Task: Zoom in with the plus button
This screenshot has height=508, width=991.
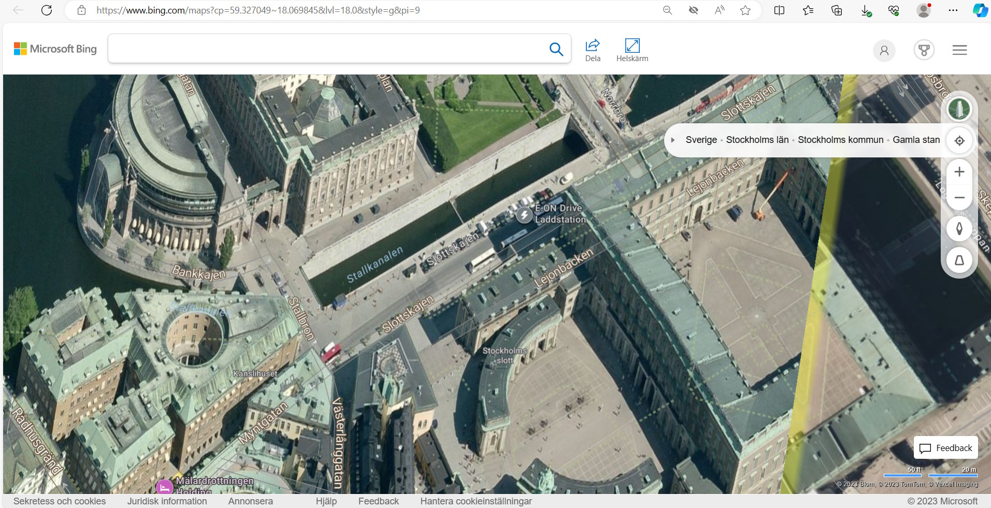Action: pos(959,172)
